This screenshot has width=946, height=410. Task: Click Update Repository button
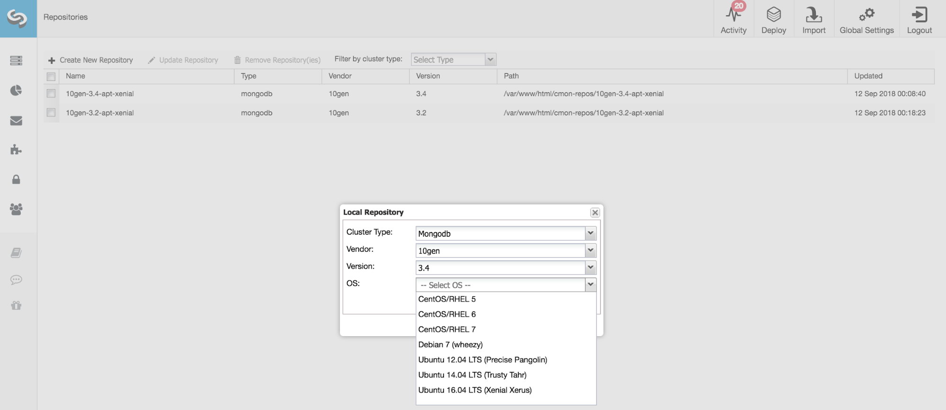click(x=183, y=60)
